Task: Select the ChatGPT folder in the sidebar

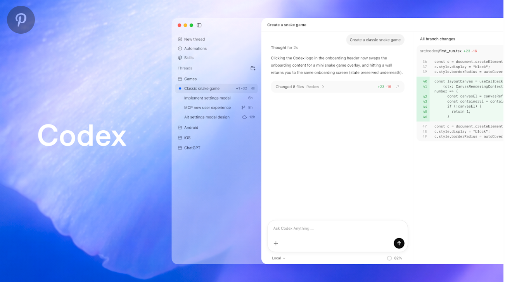Action: (x=192, y=148)
